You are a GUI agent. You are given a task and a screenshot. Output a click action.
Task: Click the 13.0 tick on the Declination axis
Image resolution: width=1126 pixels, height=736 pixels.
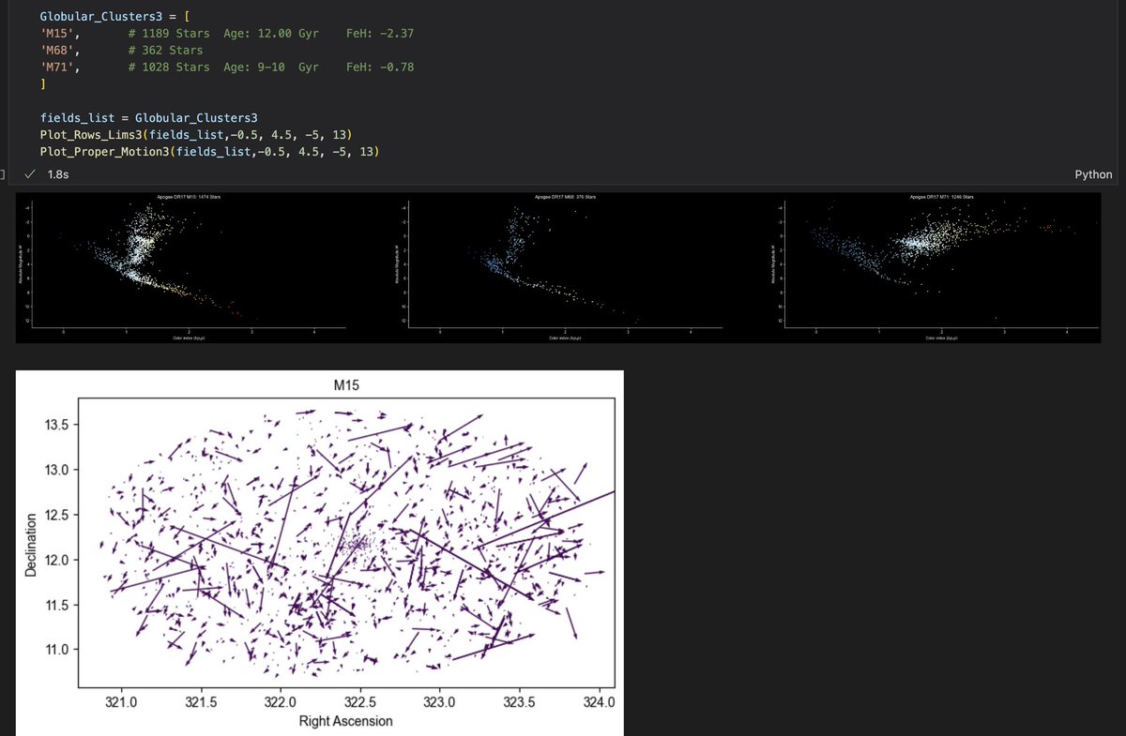pos(59,470)
